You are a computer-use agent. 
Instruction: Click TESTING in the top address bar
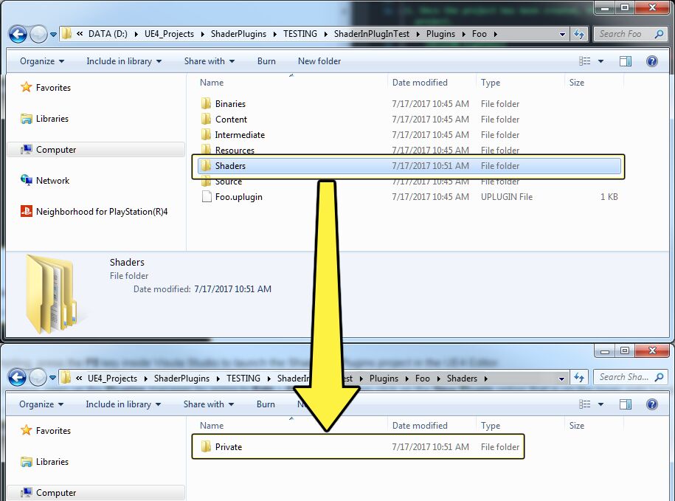click(x=300, y=34)
